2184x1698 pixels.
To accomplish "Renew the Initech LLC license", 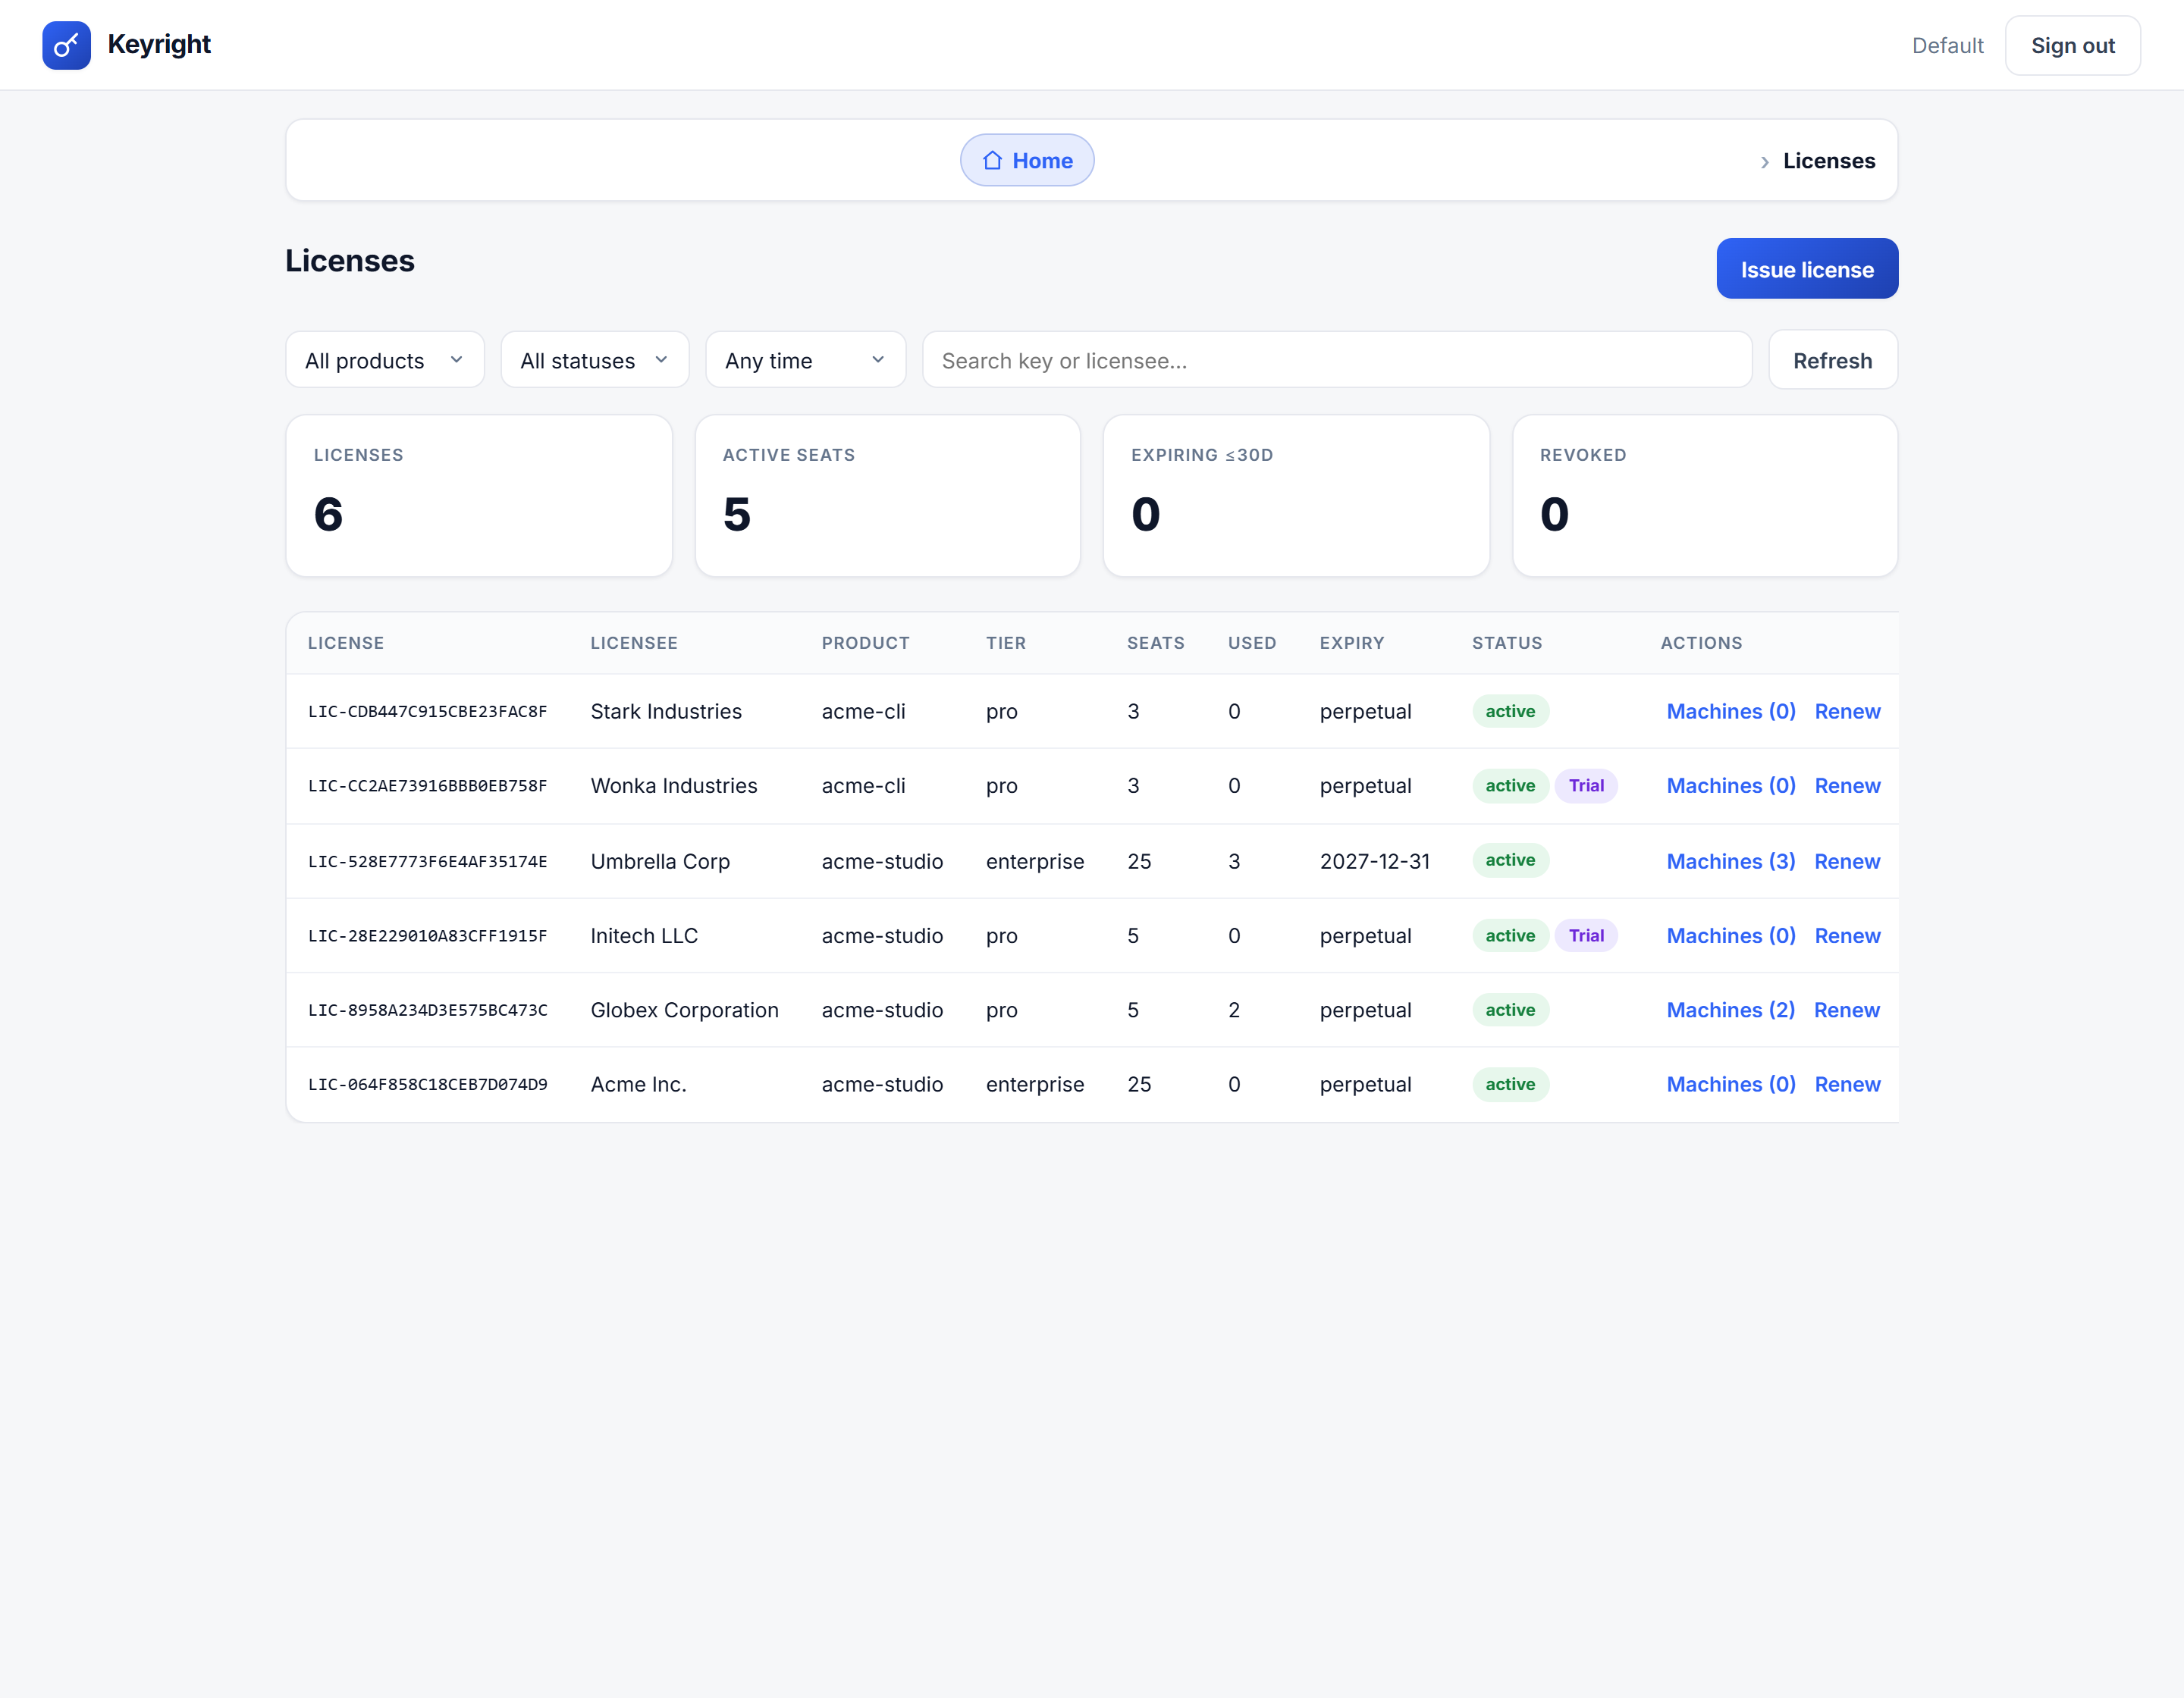I will click(x=1847, y=935).
